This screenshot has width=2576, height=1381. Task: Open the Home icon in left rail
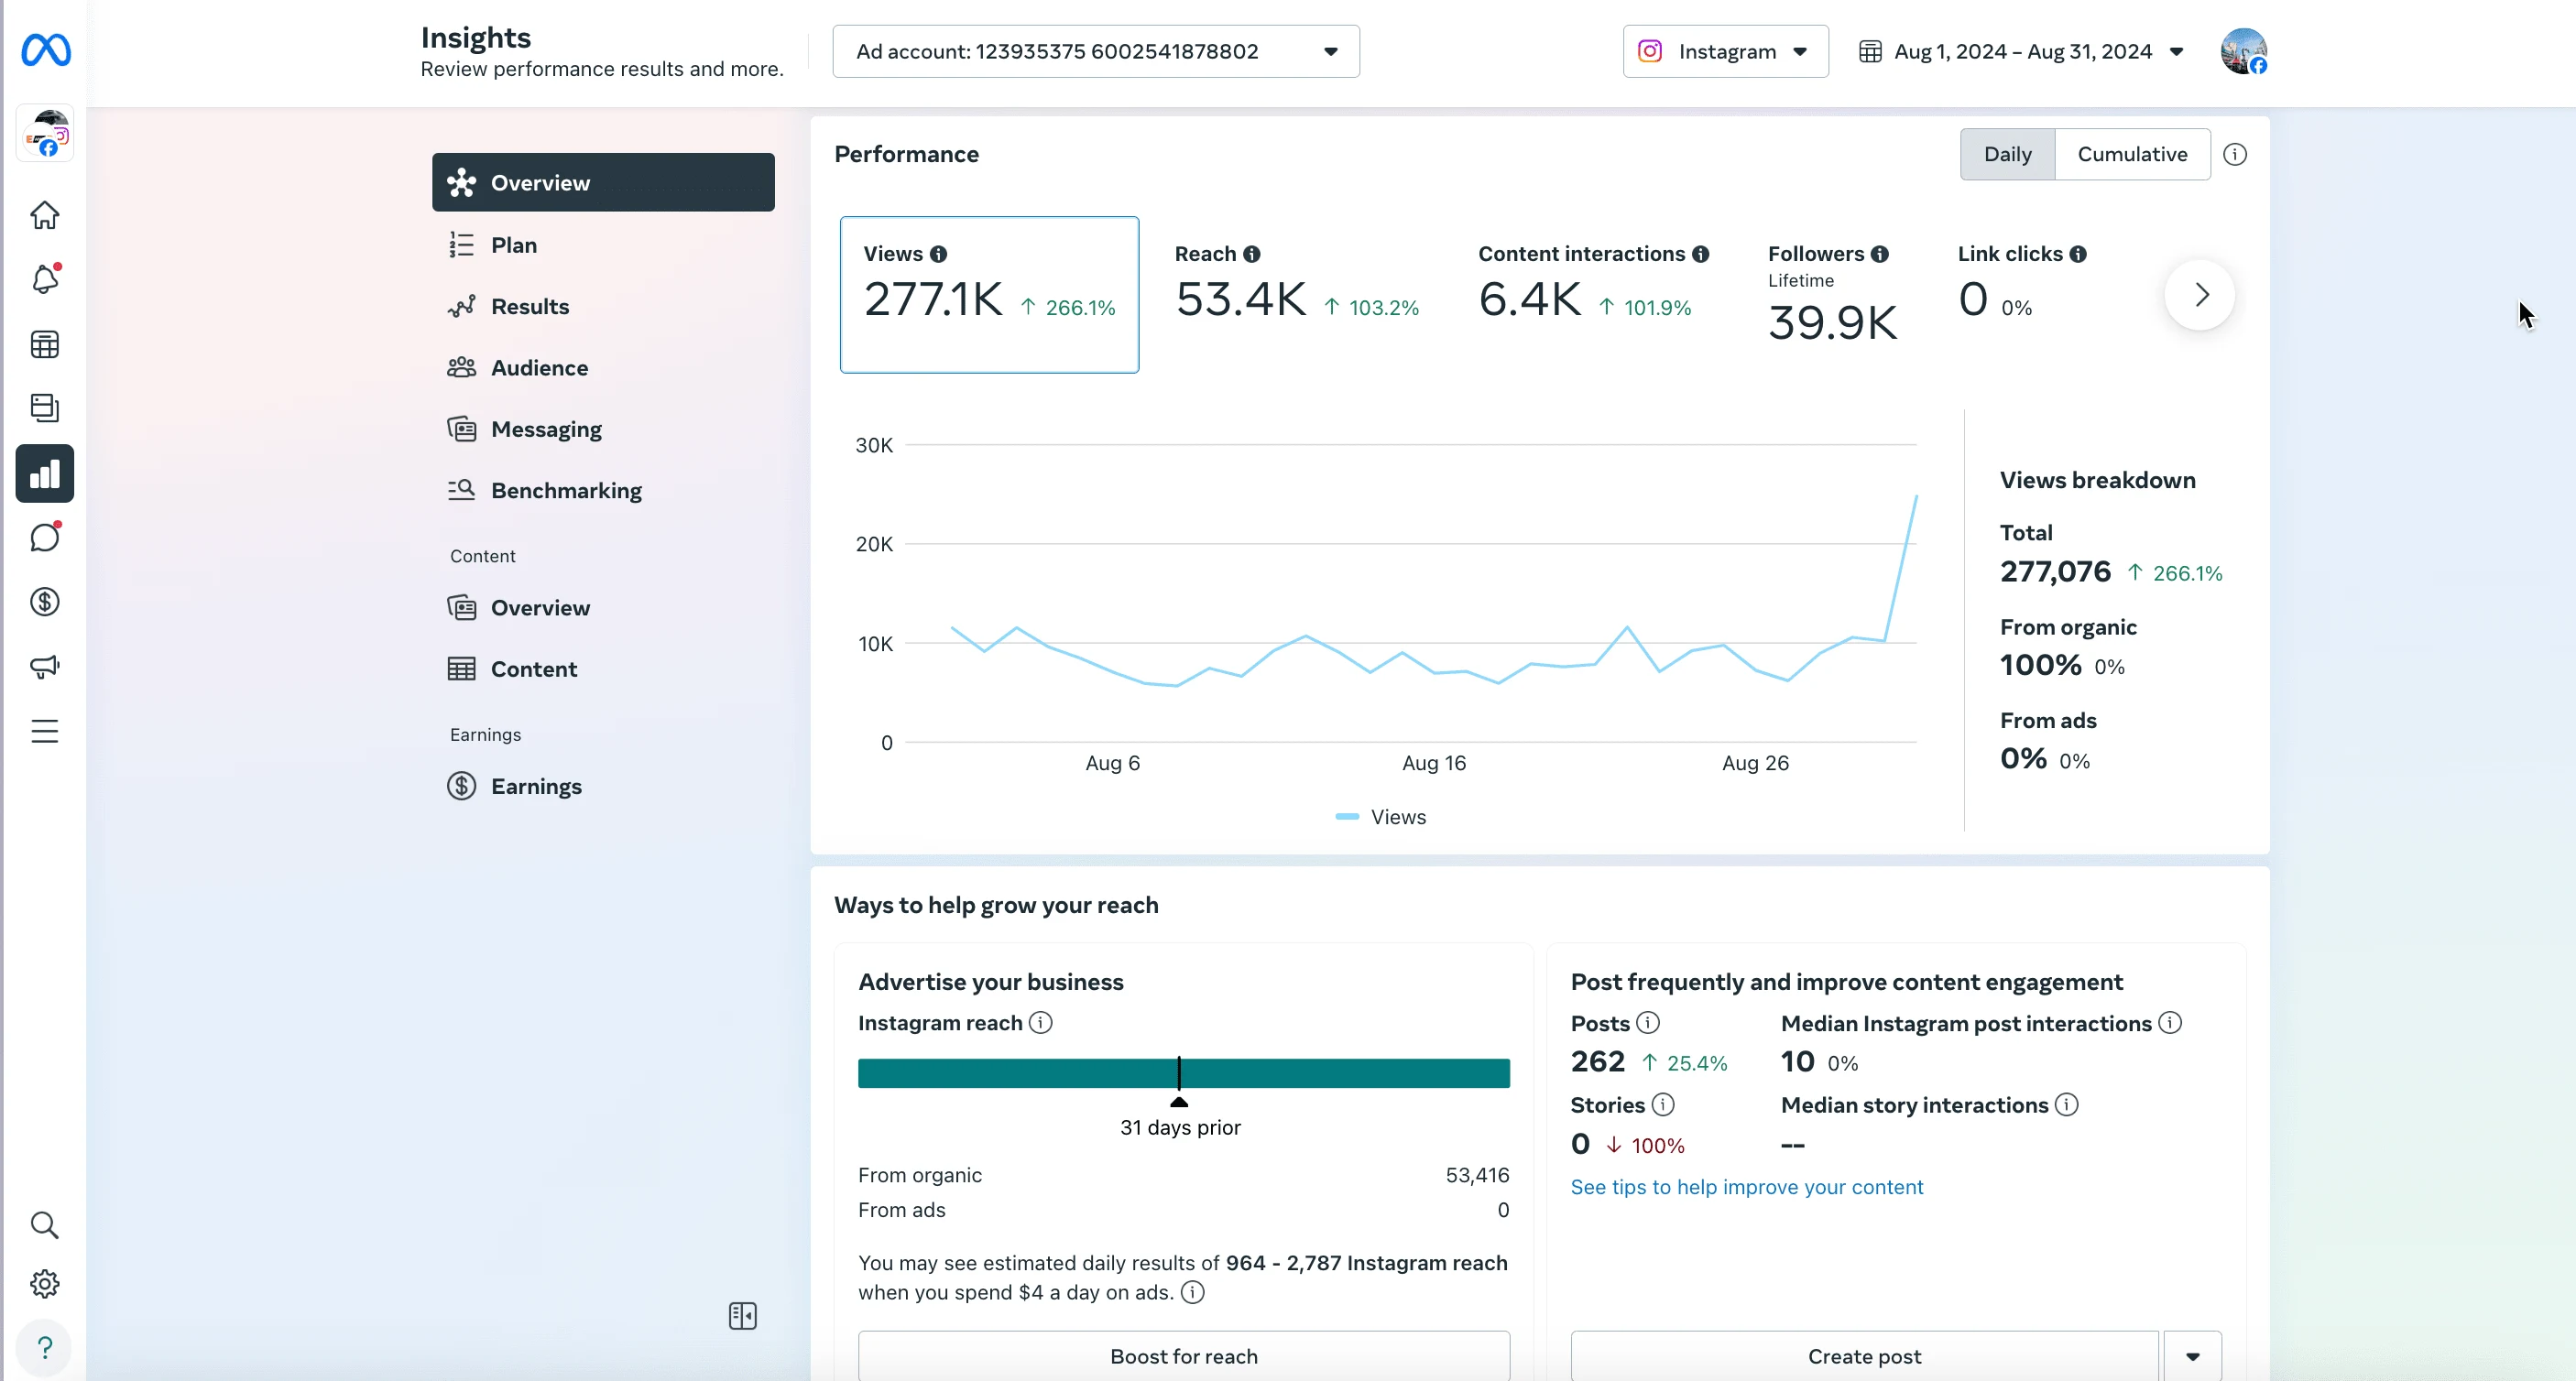coord(45,215)
